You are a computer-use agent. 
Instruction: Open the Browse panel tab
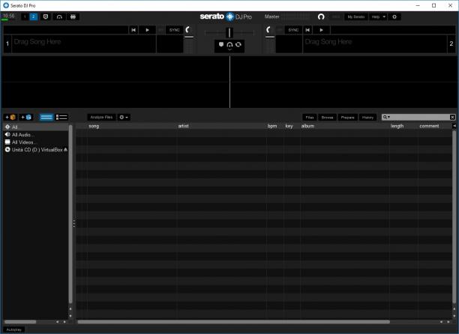(x=327, y=117)
